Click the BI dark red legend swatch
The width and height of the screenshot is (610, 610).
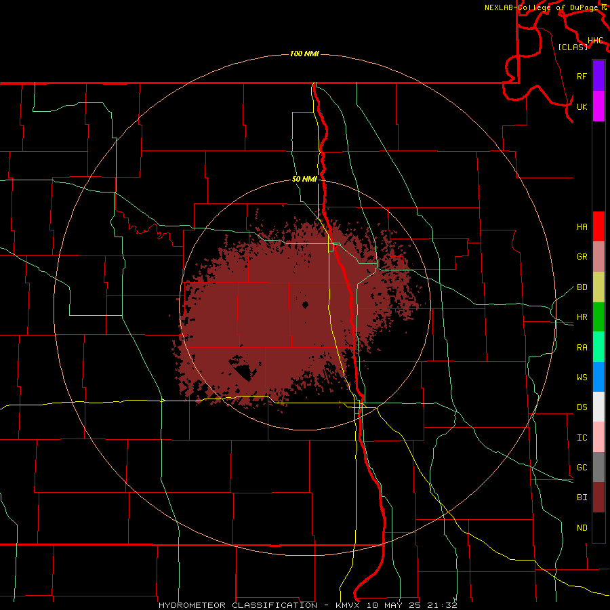pos(598,497)
